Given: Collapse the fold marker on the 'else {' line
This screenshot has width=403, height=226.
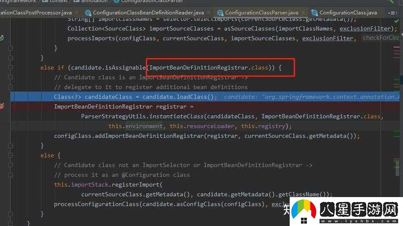Looking at the screenshot, I should coord(10,155).
